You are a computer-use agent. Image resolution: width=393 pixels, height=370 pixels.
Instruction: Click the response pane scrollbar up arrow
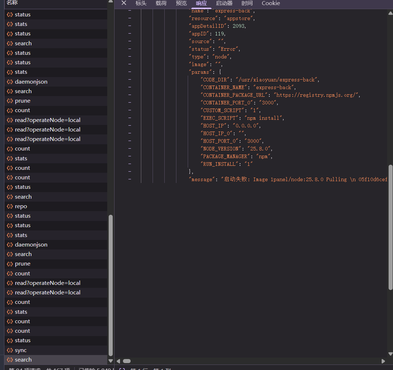click(390, 13)
